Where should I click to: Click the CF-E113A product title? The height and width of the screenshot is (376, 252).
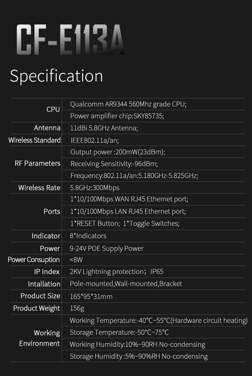tap(71, 40)
